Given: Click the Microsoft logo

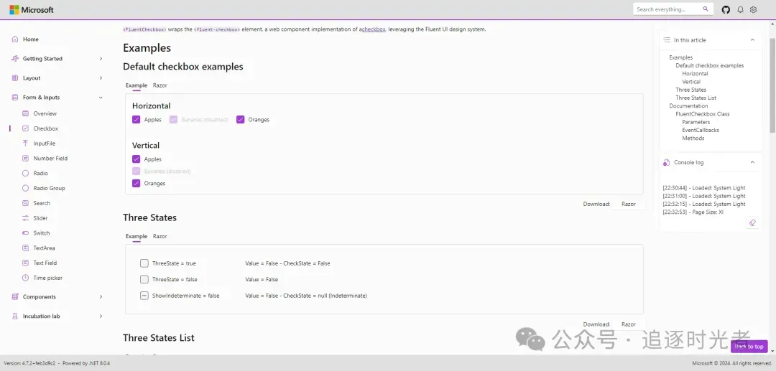Looking at the screenshot, I should point(32,9).
